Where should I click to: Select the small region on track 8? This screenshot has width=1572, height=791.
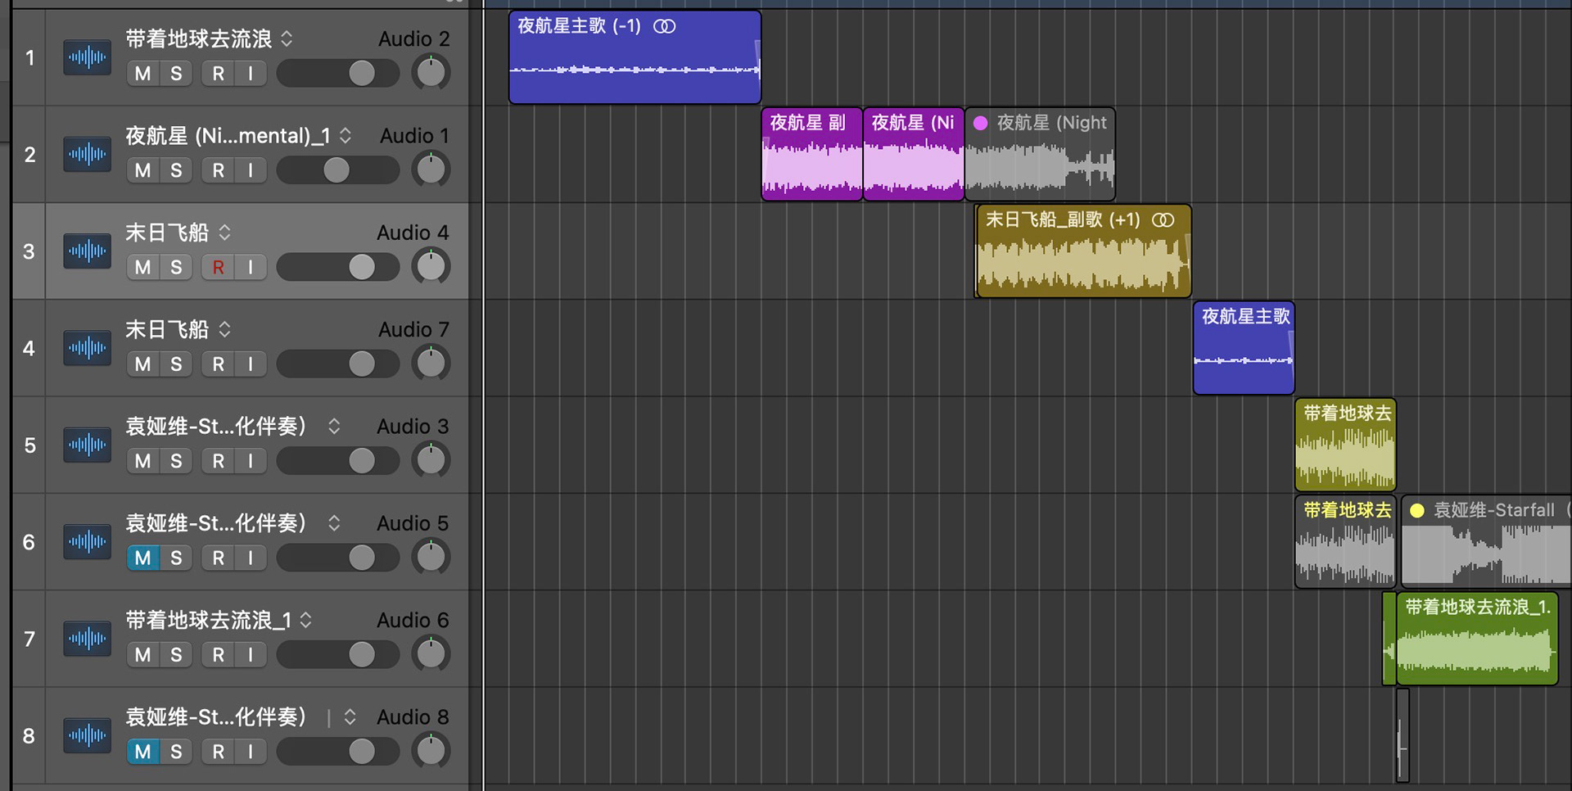pos(1403,735)
